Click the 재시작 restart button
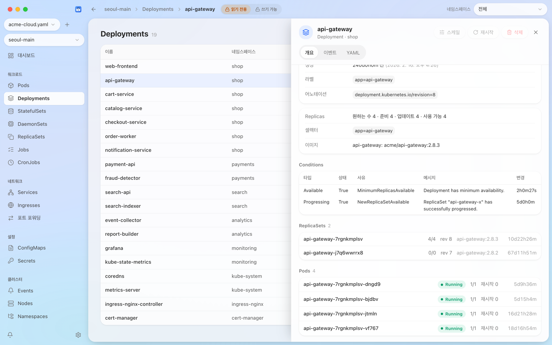 (483, 33)
